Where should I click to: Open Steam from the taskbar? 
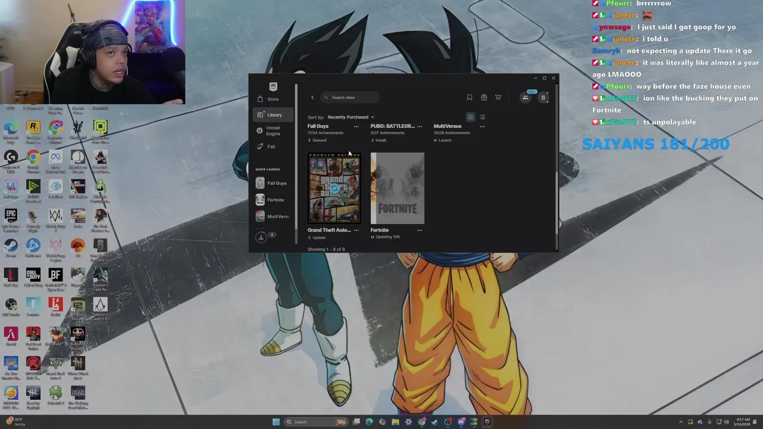435,422
